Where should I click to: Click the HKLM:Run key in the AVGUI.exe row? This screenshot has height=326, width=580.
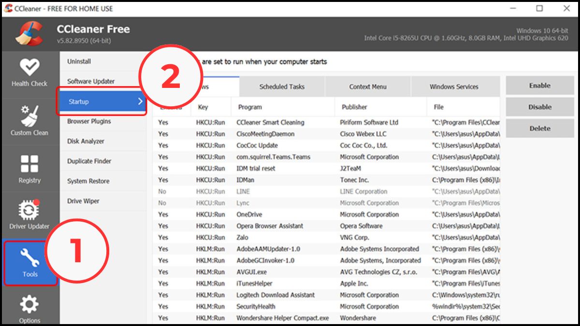pos(211,272)
